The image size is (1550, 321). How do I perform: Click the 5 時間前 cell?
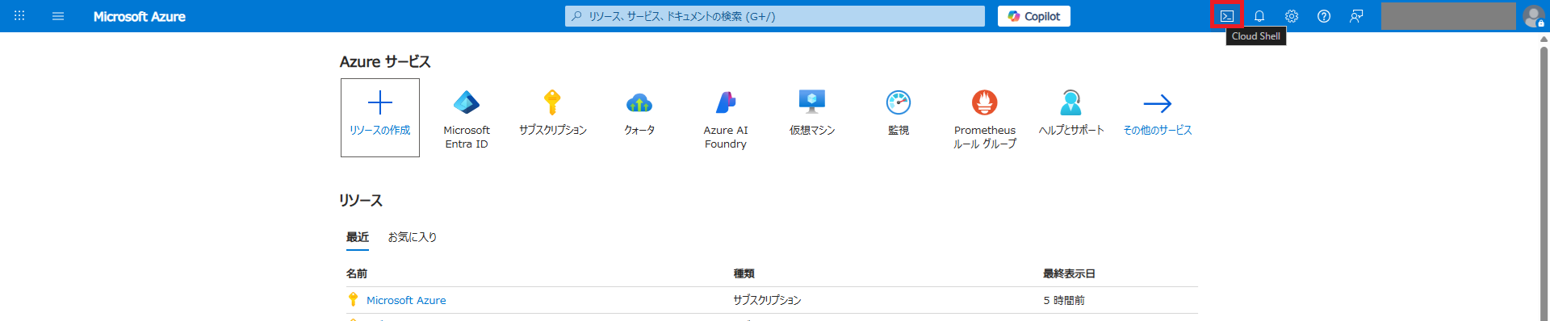pyautogui.click(x=1064, y=300)
